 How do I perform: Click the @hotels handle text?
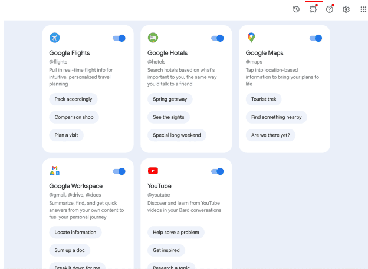pyautogui.click(x=156, y=62)
